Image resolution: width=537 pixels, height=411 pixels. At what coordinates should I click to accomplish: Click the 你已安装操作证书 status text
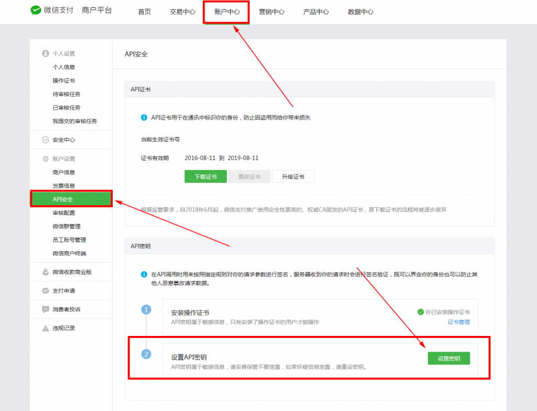[x=448, y=312]
